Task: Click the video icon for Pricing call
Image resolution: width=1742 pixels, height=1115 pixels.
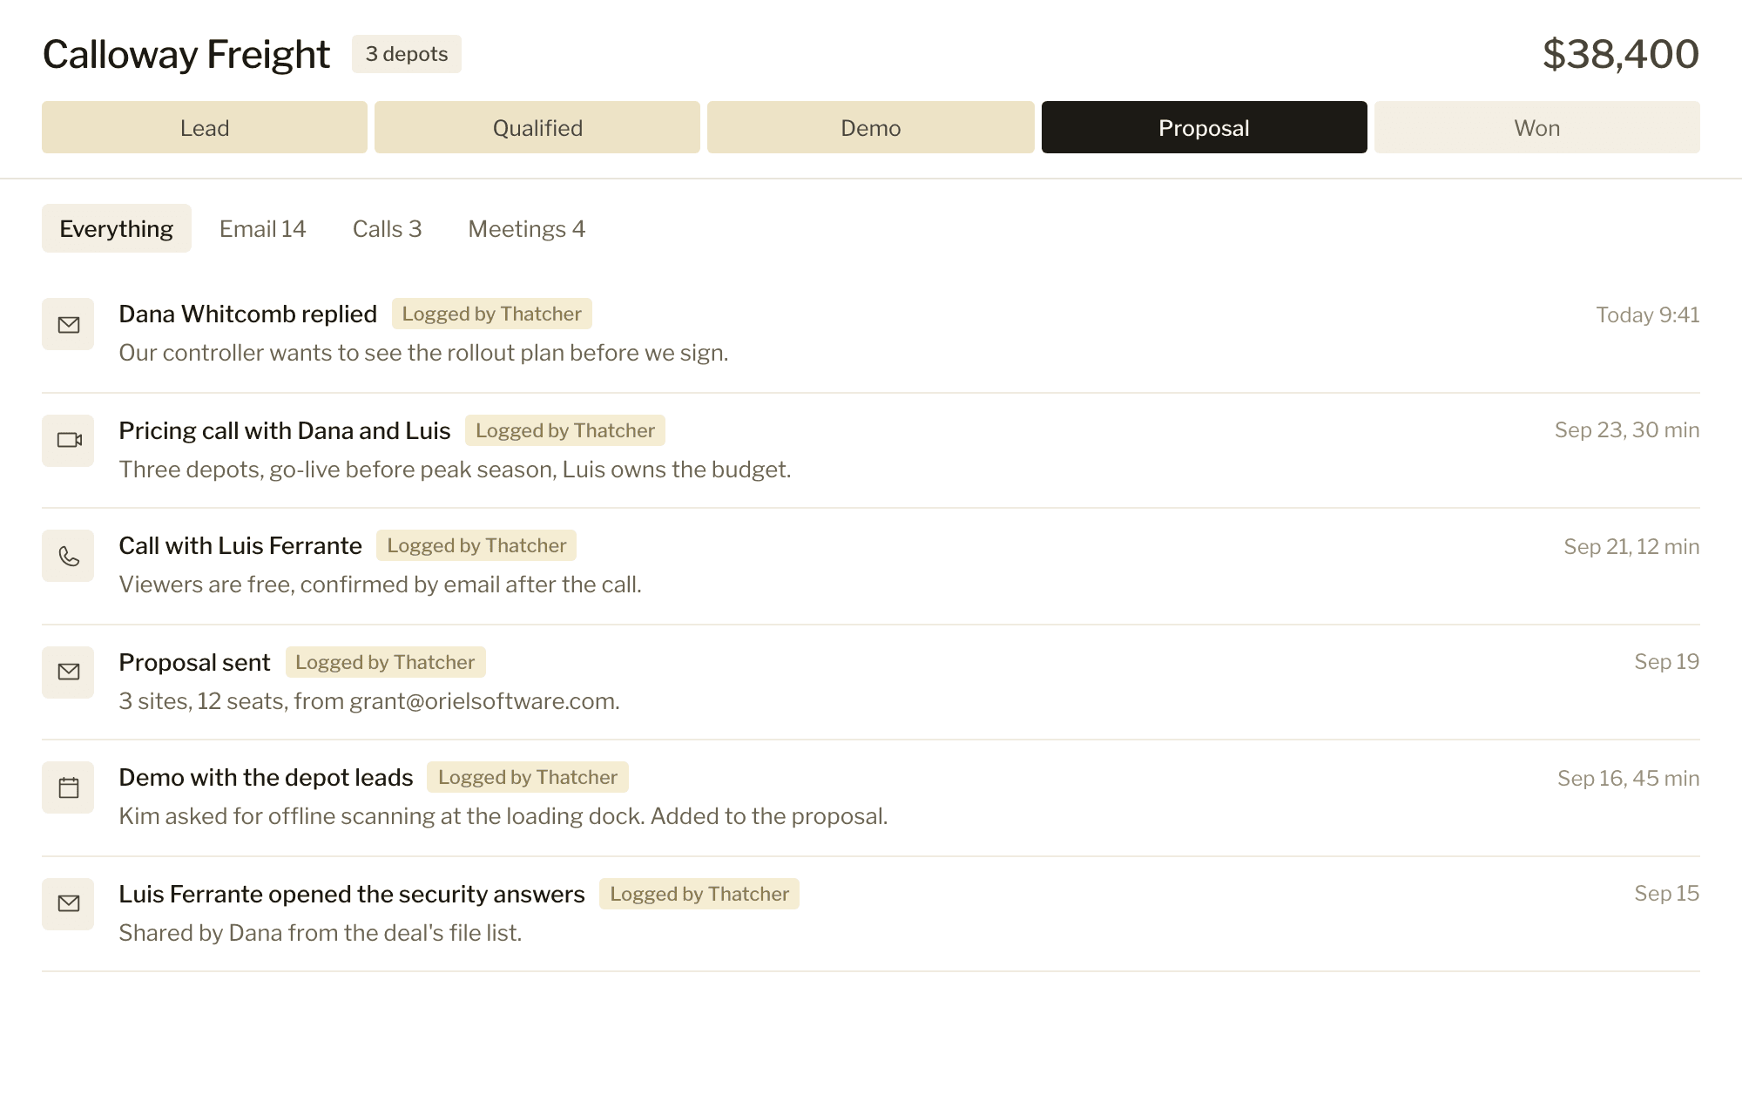Action: click(x=68, y=441)
